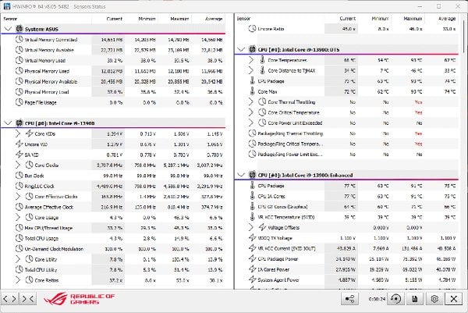Click the CPU Package Power lightning bolt icon

coord(253,258)
